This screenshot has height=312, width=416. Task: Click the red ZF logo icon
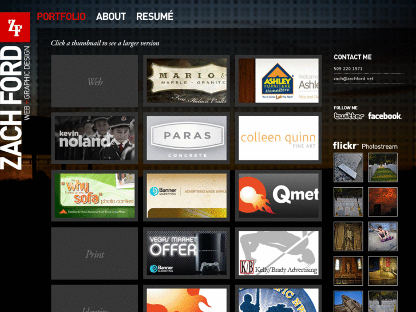(15, 27)
